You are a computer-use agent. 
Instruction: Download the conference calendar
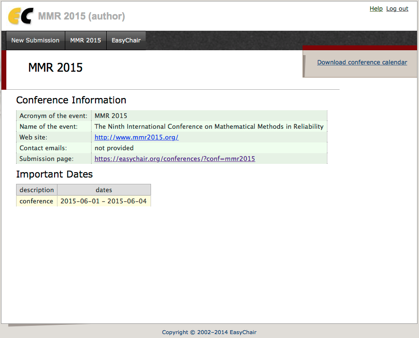point(362,62)
